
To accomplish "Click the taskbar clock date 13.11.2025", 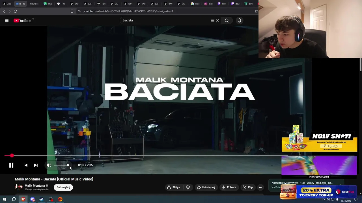I will click(x=346, y=201).
